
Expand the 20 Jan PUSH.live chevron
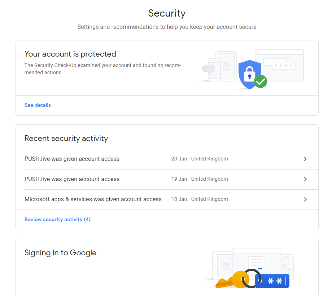tap(305, 159)
